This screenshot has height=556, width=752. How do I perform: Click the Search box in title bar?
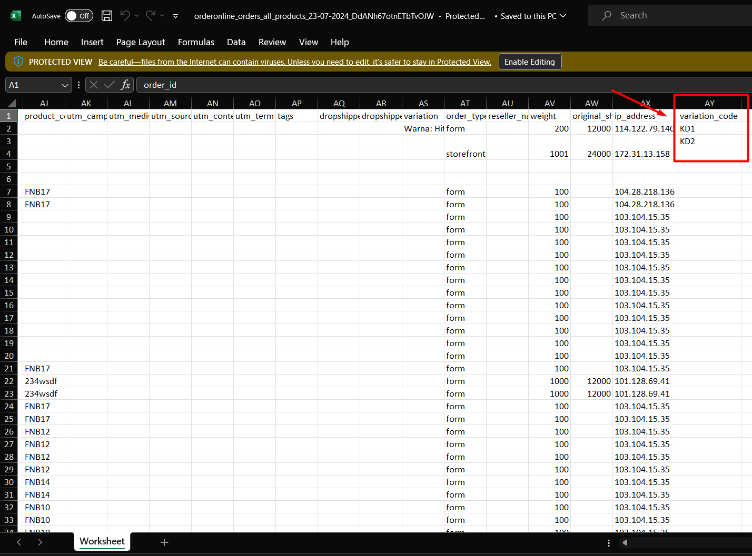(670, 16)
